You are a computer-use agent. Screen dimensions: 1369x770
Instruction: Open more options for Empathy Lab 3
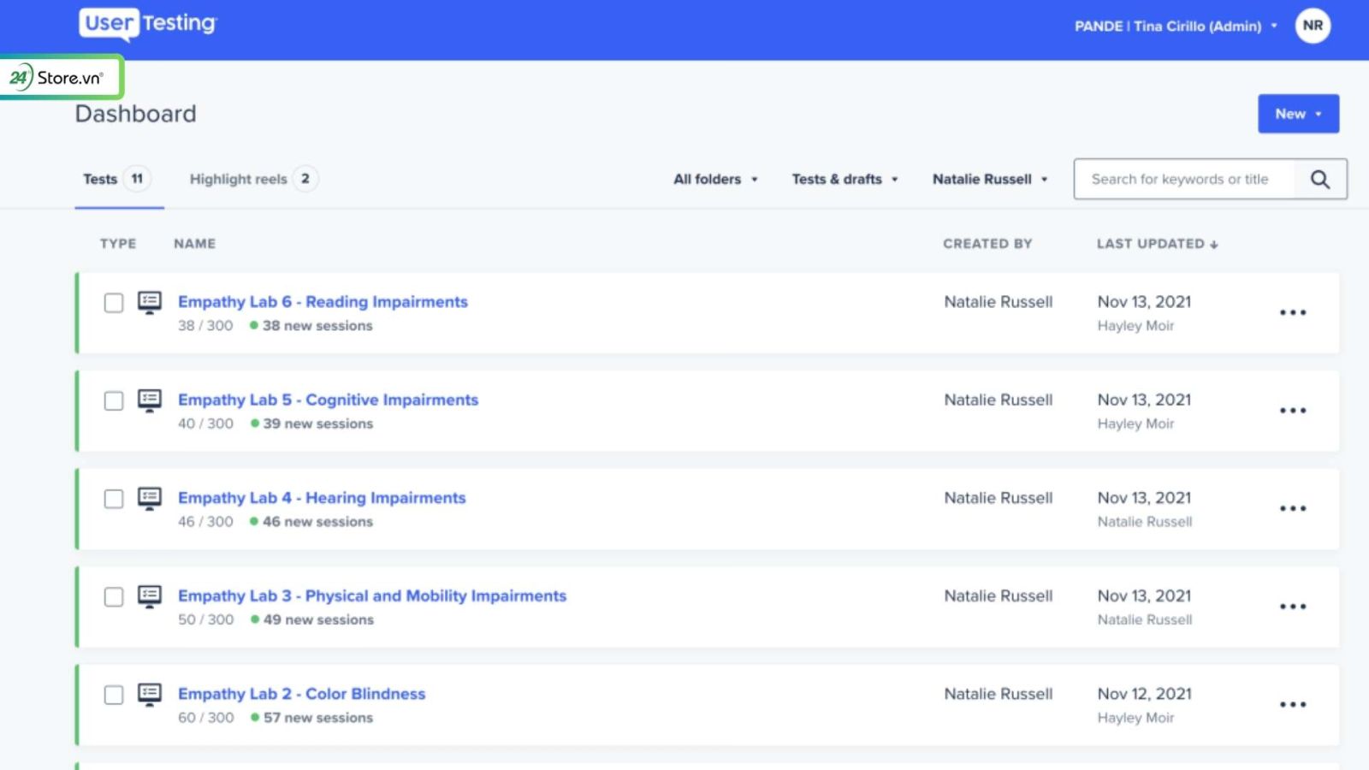coord(1293,607)
